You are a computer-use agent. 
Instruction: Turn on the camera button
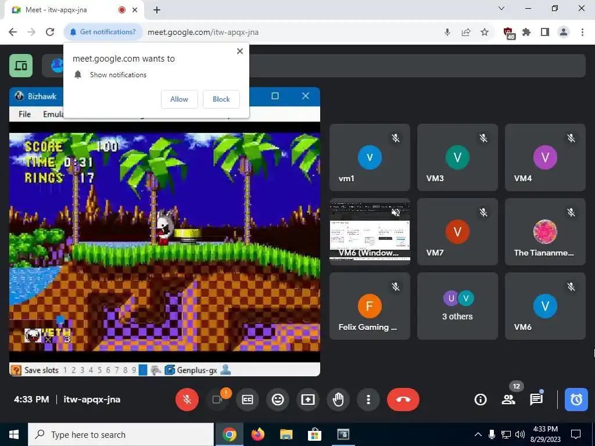tap(217, 400)
